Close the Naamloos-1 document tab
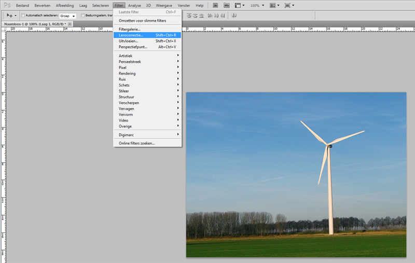Viewport: 415px width, 263px height. 70,24
